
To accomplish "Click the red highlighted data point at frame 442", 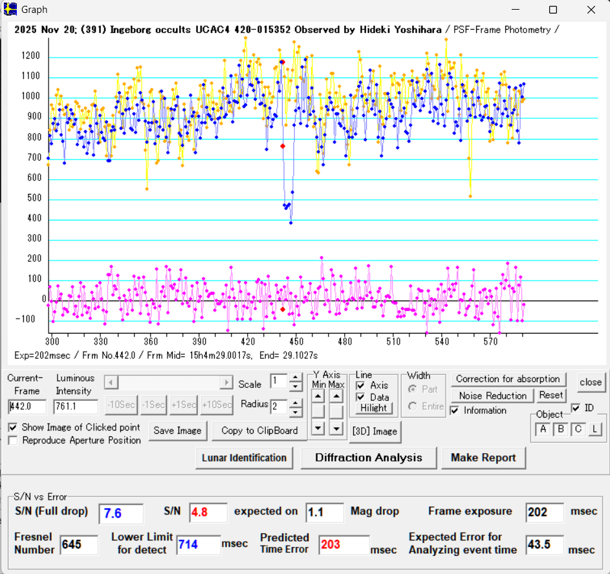I will point(283,146).
